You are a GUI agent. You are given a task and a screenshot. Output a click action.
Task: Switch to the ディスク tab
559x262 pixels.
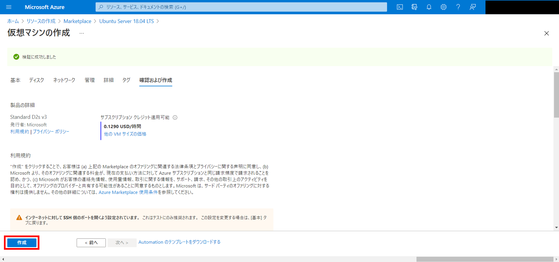[x=37, y=80]
